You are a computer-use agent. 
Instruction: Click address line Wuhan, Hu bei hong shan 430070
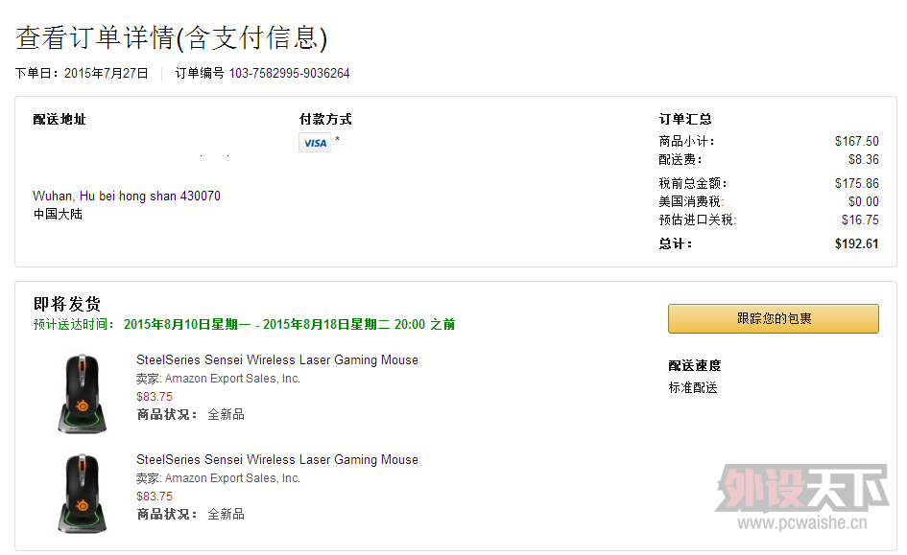(x=127, y=197)
